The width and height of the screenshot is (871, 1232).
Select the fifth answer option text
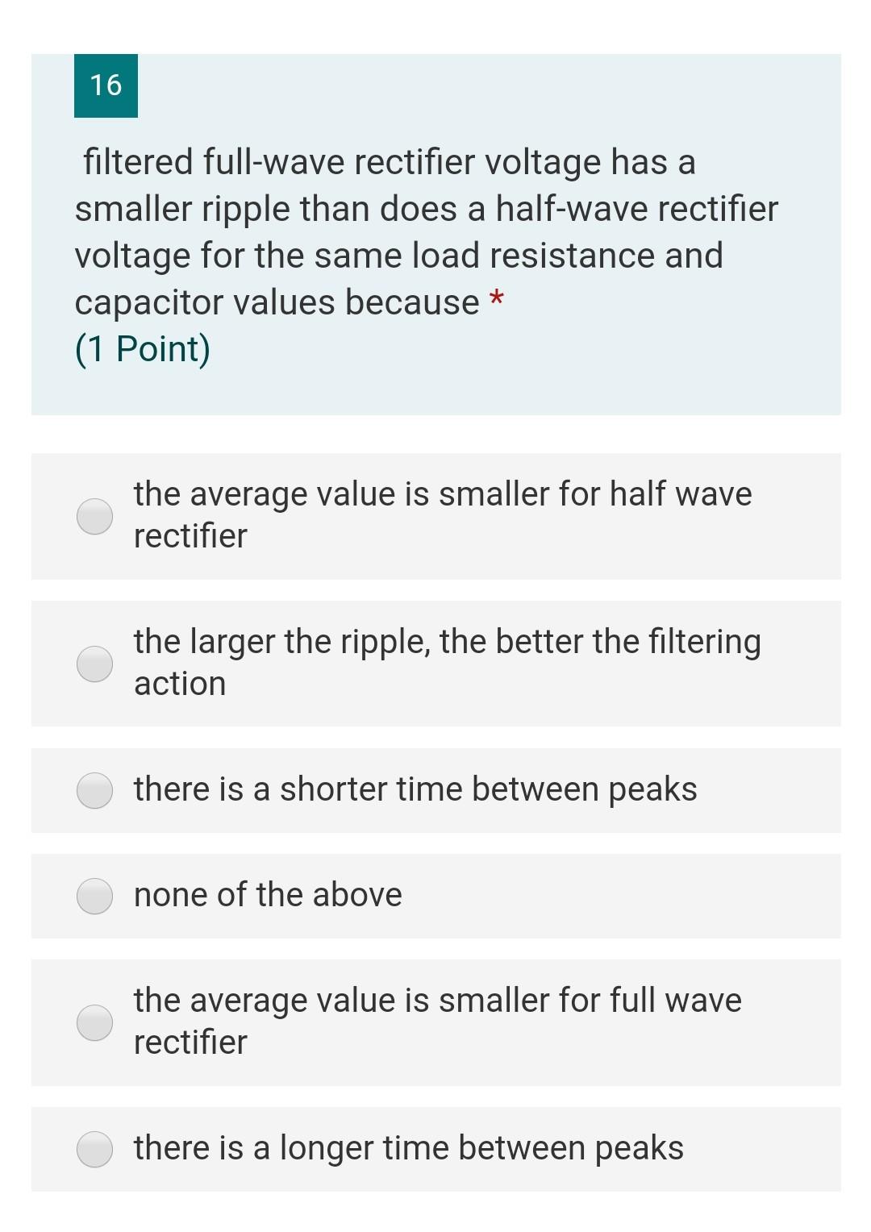point(437,1022)
